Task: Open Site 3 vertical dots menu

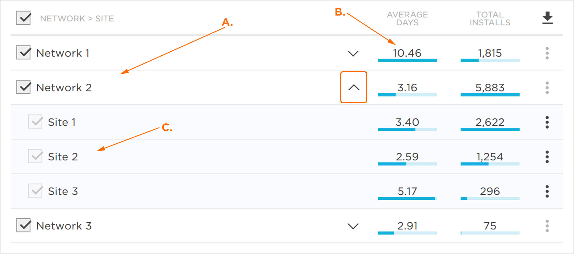Action: [x=547, y=191]
